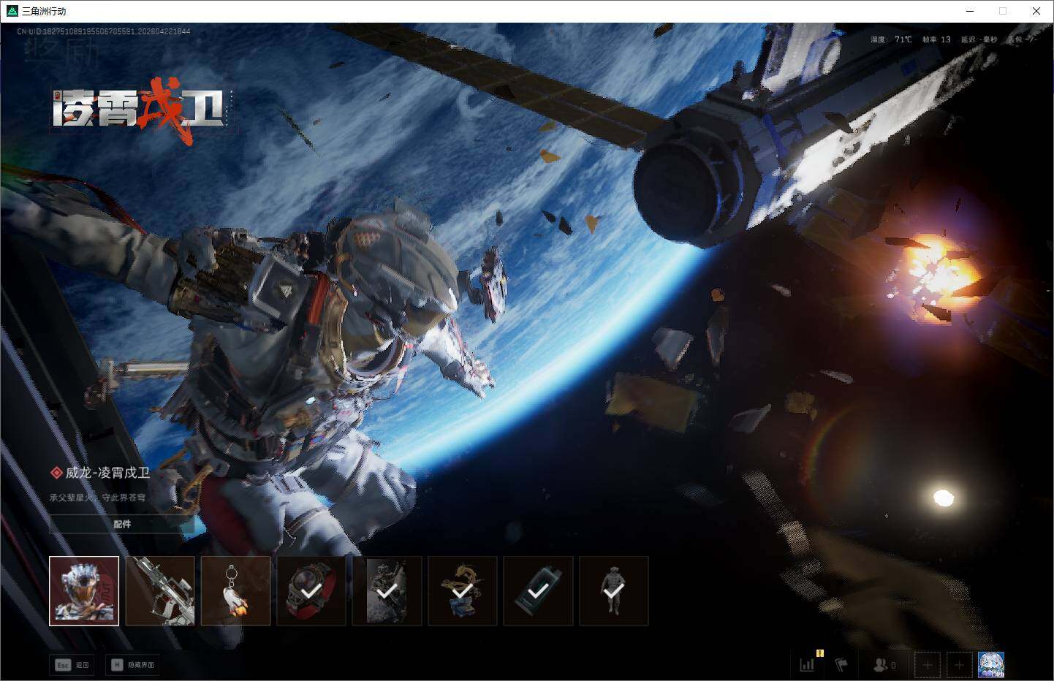This screenshot has height=681, width=1054.
Task: Click the 配件 accessories button
Action: point(122,524)
